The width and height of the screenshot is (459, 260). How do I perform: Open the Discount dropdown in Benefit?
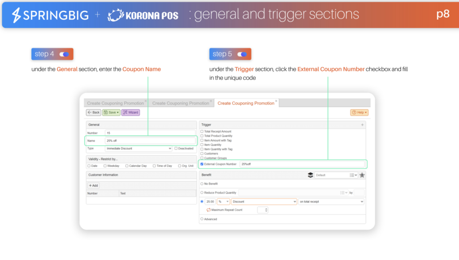coord(264,201)
